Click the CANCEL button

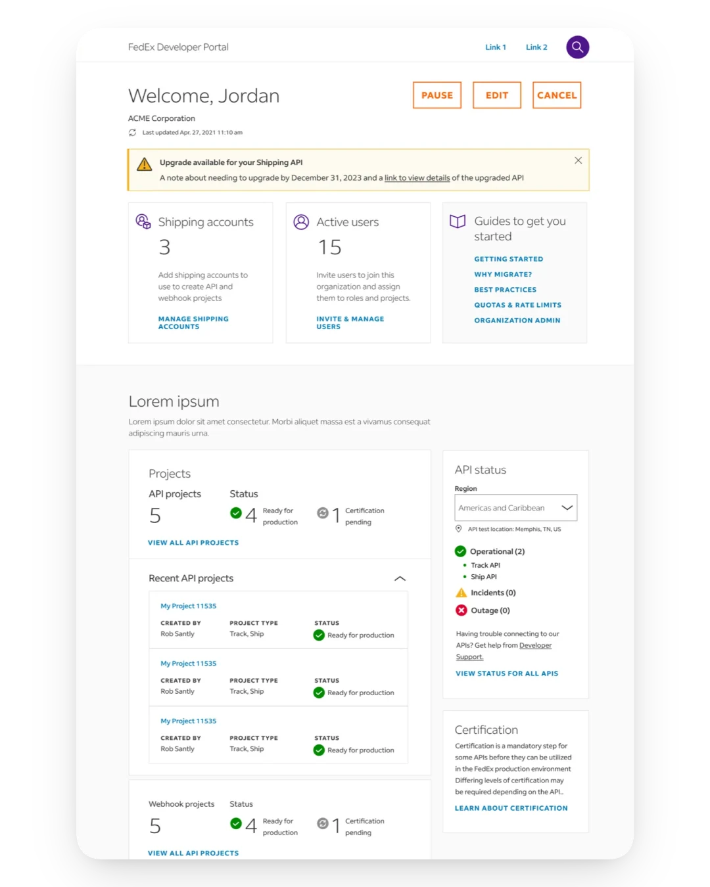pyautogui.click(x=557, y=95)
